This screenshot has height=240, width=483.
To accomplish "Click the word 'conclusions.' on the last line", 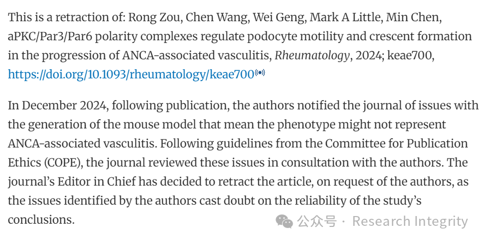I will coord(41,220).
